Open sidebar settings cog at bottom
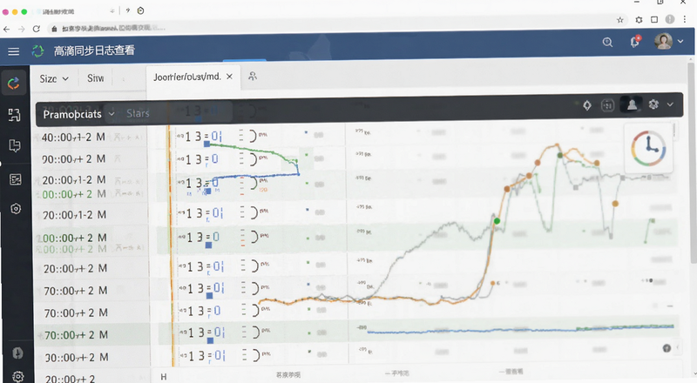This screenshot has width=697, height=383. tap(17, 376)
